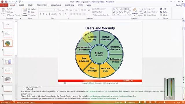This screenshot has width=185, height=104.
Task: Open the font name combo box
Action: [x=46, y=10]
